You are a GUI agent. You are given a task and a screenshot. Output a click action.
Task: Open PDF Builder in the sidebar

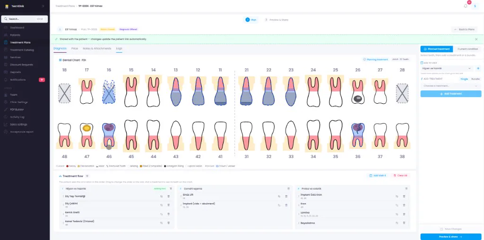pyautogui.click(x=25, y=109)
